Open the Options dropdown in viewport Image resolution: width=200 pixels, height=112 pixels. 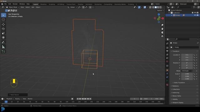160,11
